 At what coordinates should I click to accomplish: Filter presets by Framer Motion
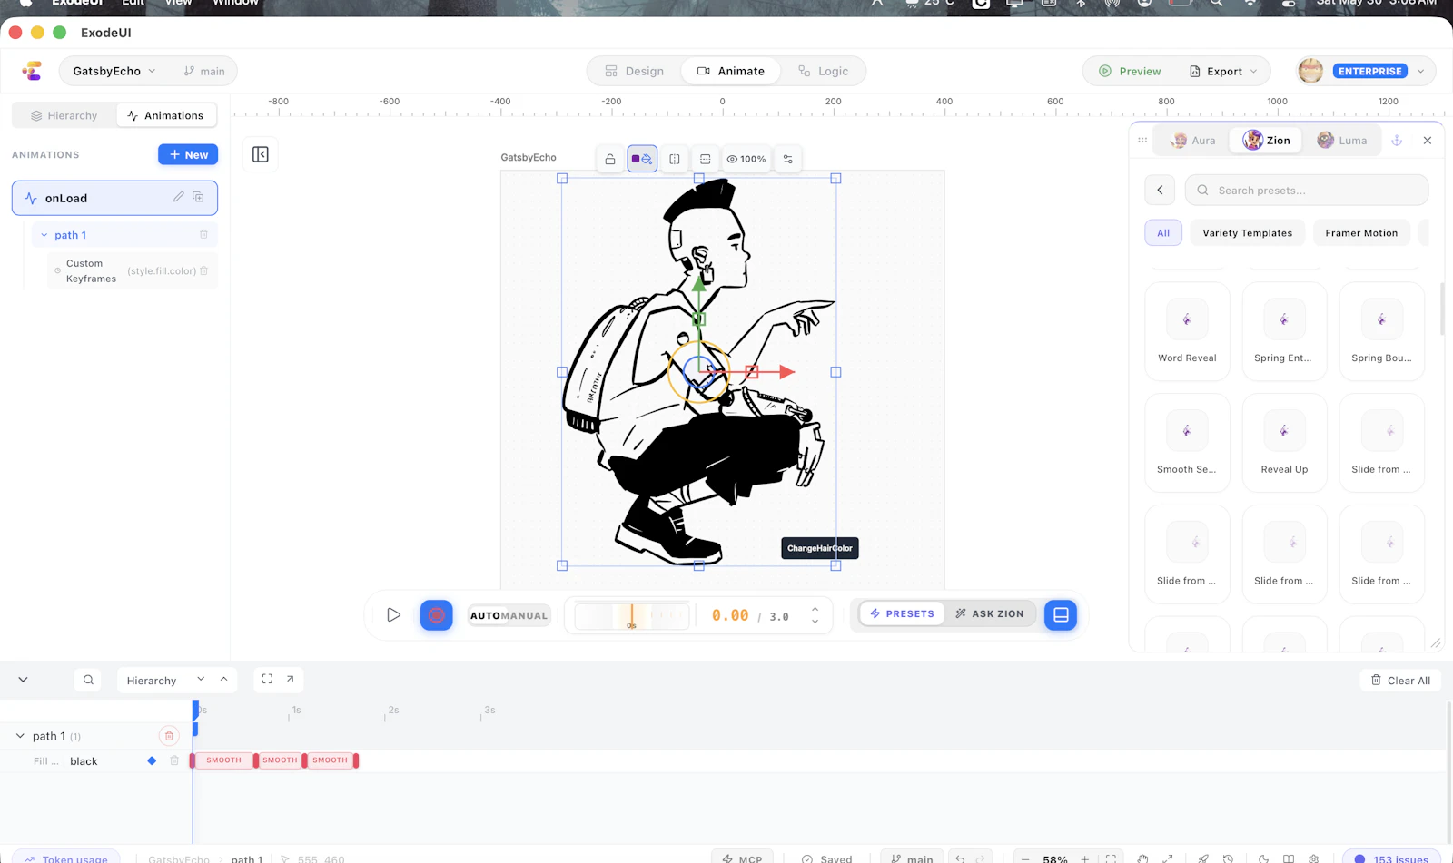pos(1361,233)
